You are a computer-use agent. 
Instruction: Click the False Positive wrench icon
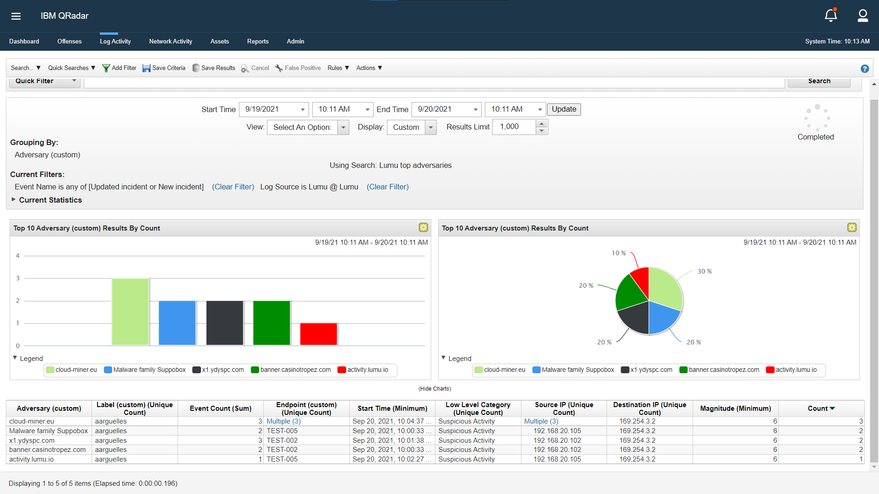pos(279,68)
